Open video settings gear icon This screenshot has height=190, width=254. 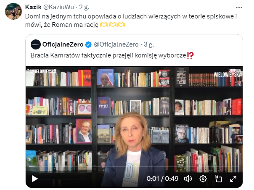pos(203,179)
